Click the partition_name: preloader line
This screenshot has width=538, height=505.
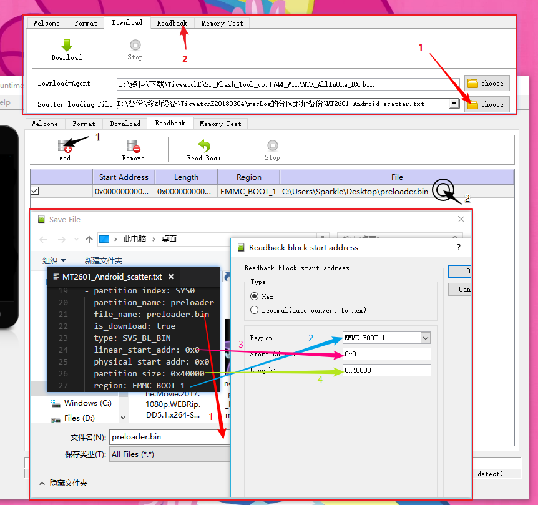pos(154,303)
